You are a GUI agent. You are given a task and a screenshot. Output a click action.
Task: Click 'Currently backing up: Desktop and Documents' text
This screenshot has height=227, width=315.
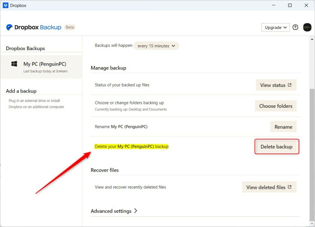(x=131, y=110)
